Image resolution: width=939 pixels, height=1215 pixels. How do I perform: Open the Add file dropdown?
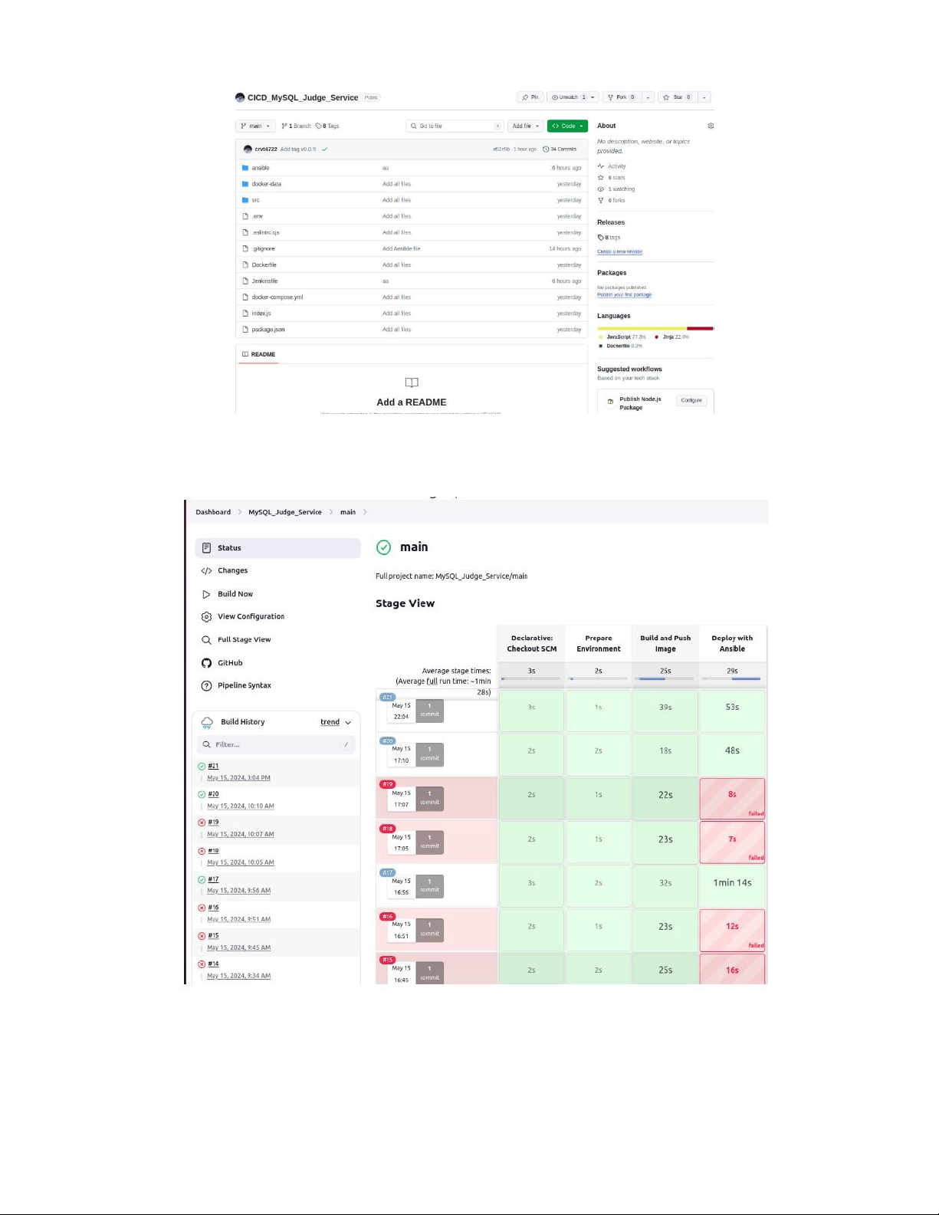tap(526, 126)
